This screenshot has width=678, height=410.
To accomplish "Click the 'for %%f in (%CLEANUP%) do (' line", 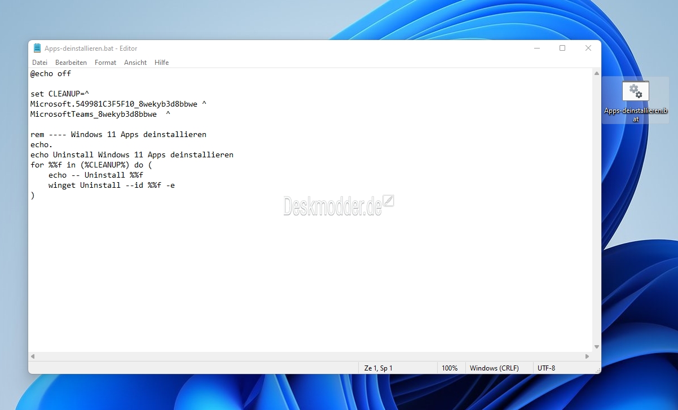I will coord(91,165).
